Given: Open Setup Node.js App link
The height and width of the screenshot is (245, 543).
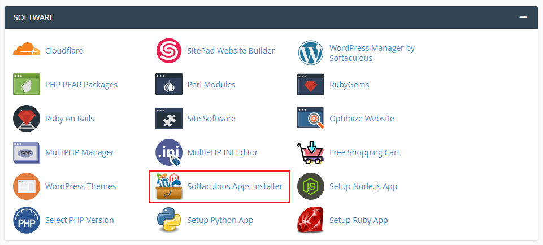Looking at the screenshot, I should pyautogui.click(x=363, y=186).
